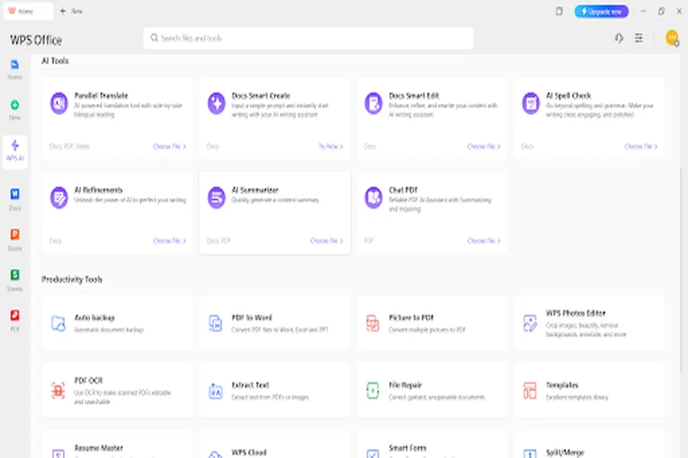The height and width of the screenshot is (458, 688).
Task: Click the Auto backup icon
Action: point(59,322)
